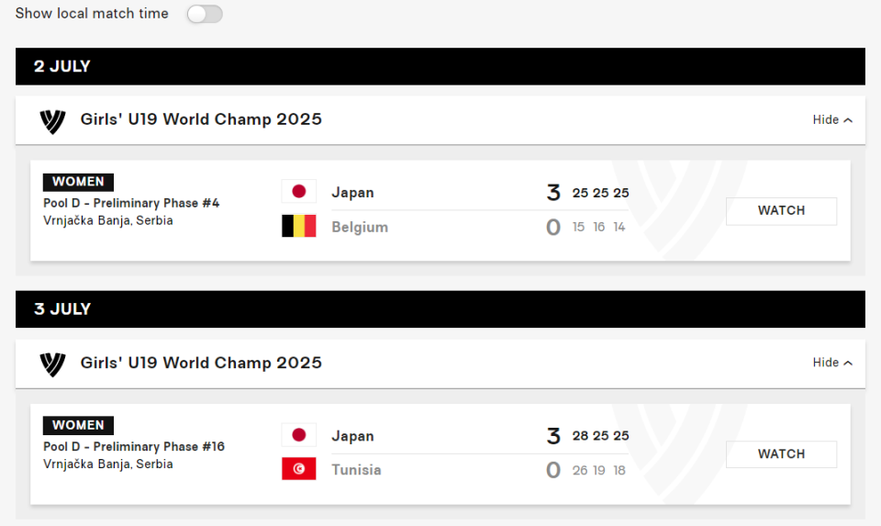
Task: Toggle the Show local match time switch
Action: pos(205,14)
